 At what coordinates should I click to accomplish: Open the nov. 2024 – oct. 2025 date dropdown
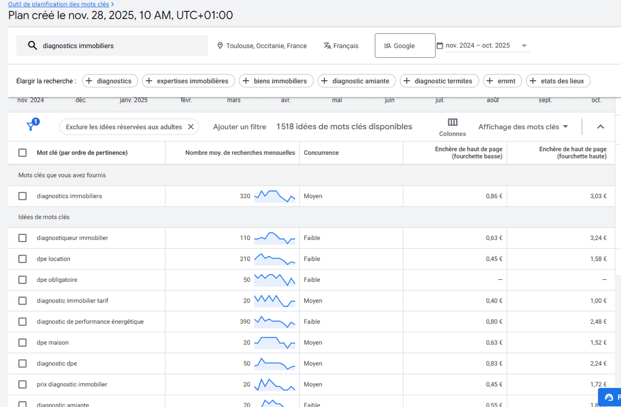[523, 46]
